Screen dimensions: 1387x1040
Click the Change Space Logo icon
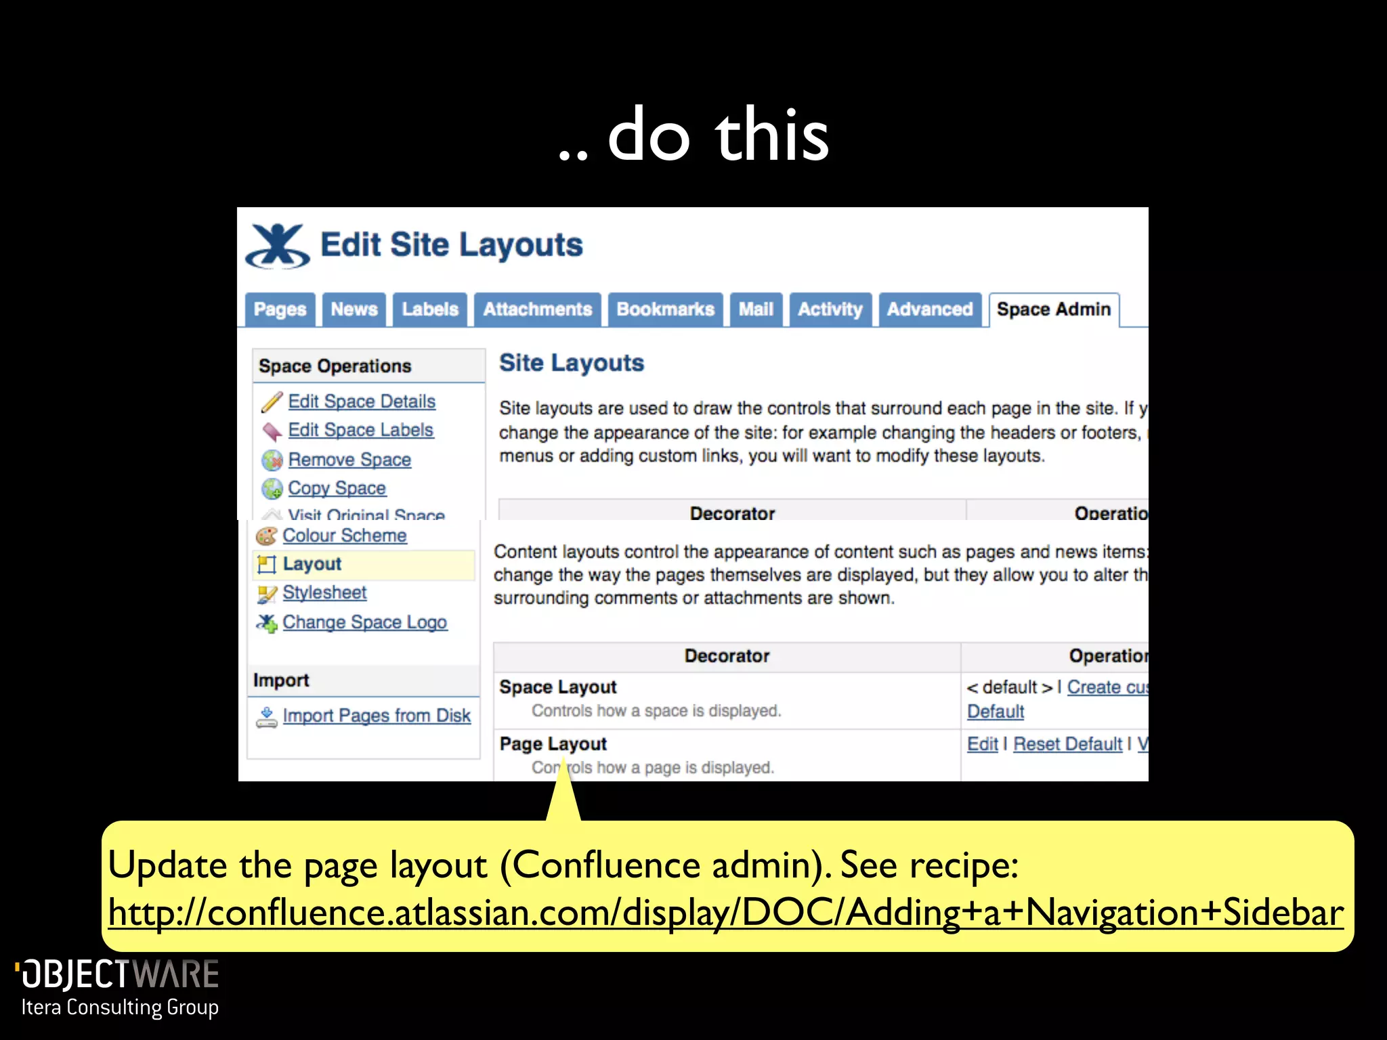point(266,623)
